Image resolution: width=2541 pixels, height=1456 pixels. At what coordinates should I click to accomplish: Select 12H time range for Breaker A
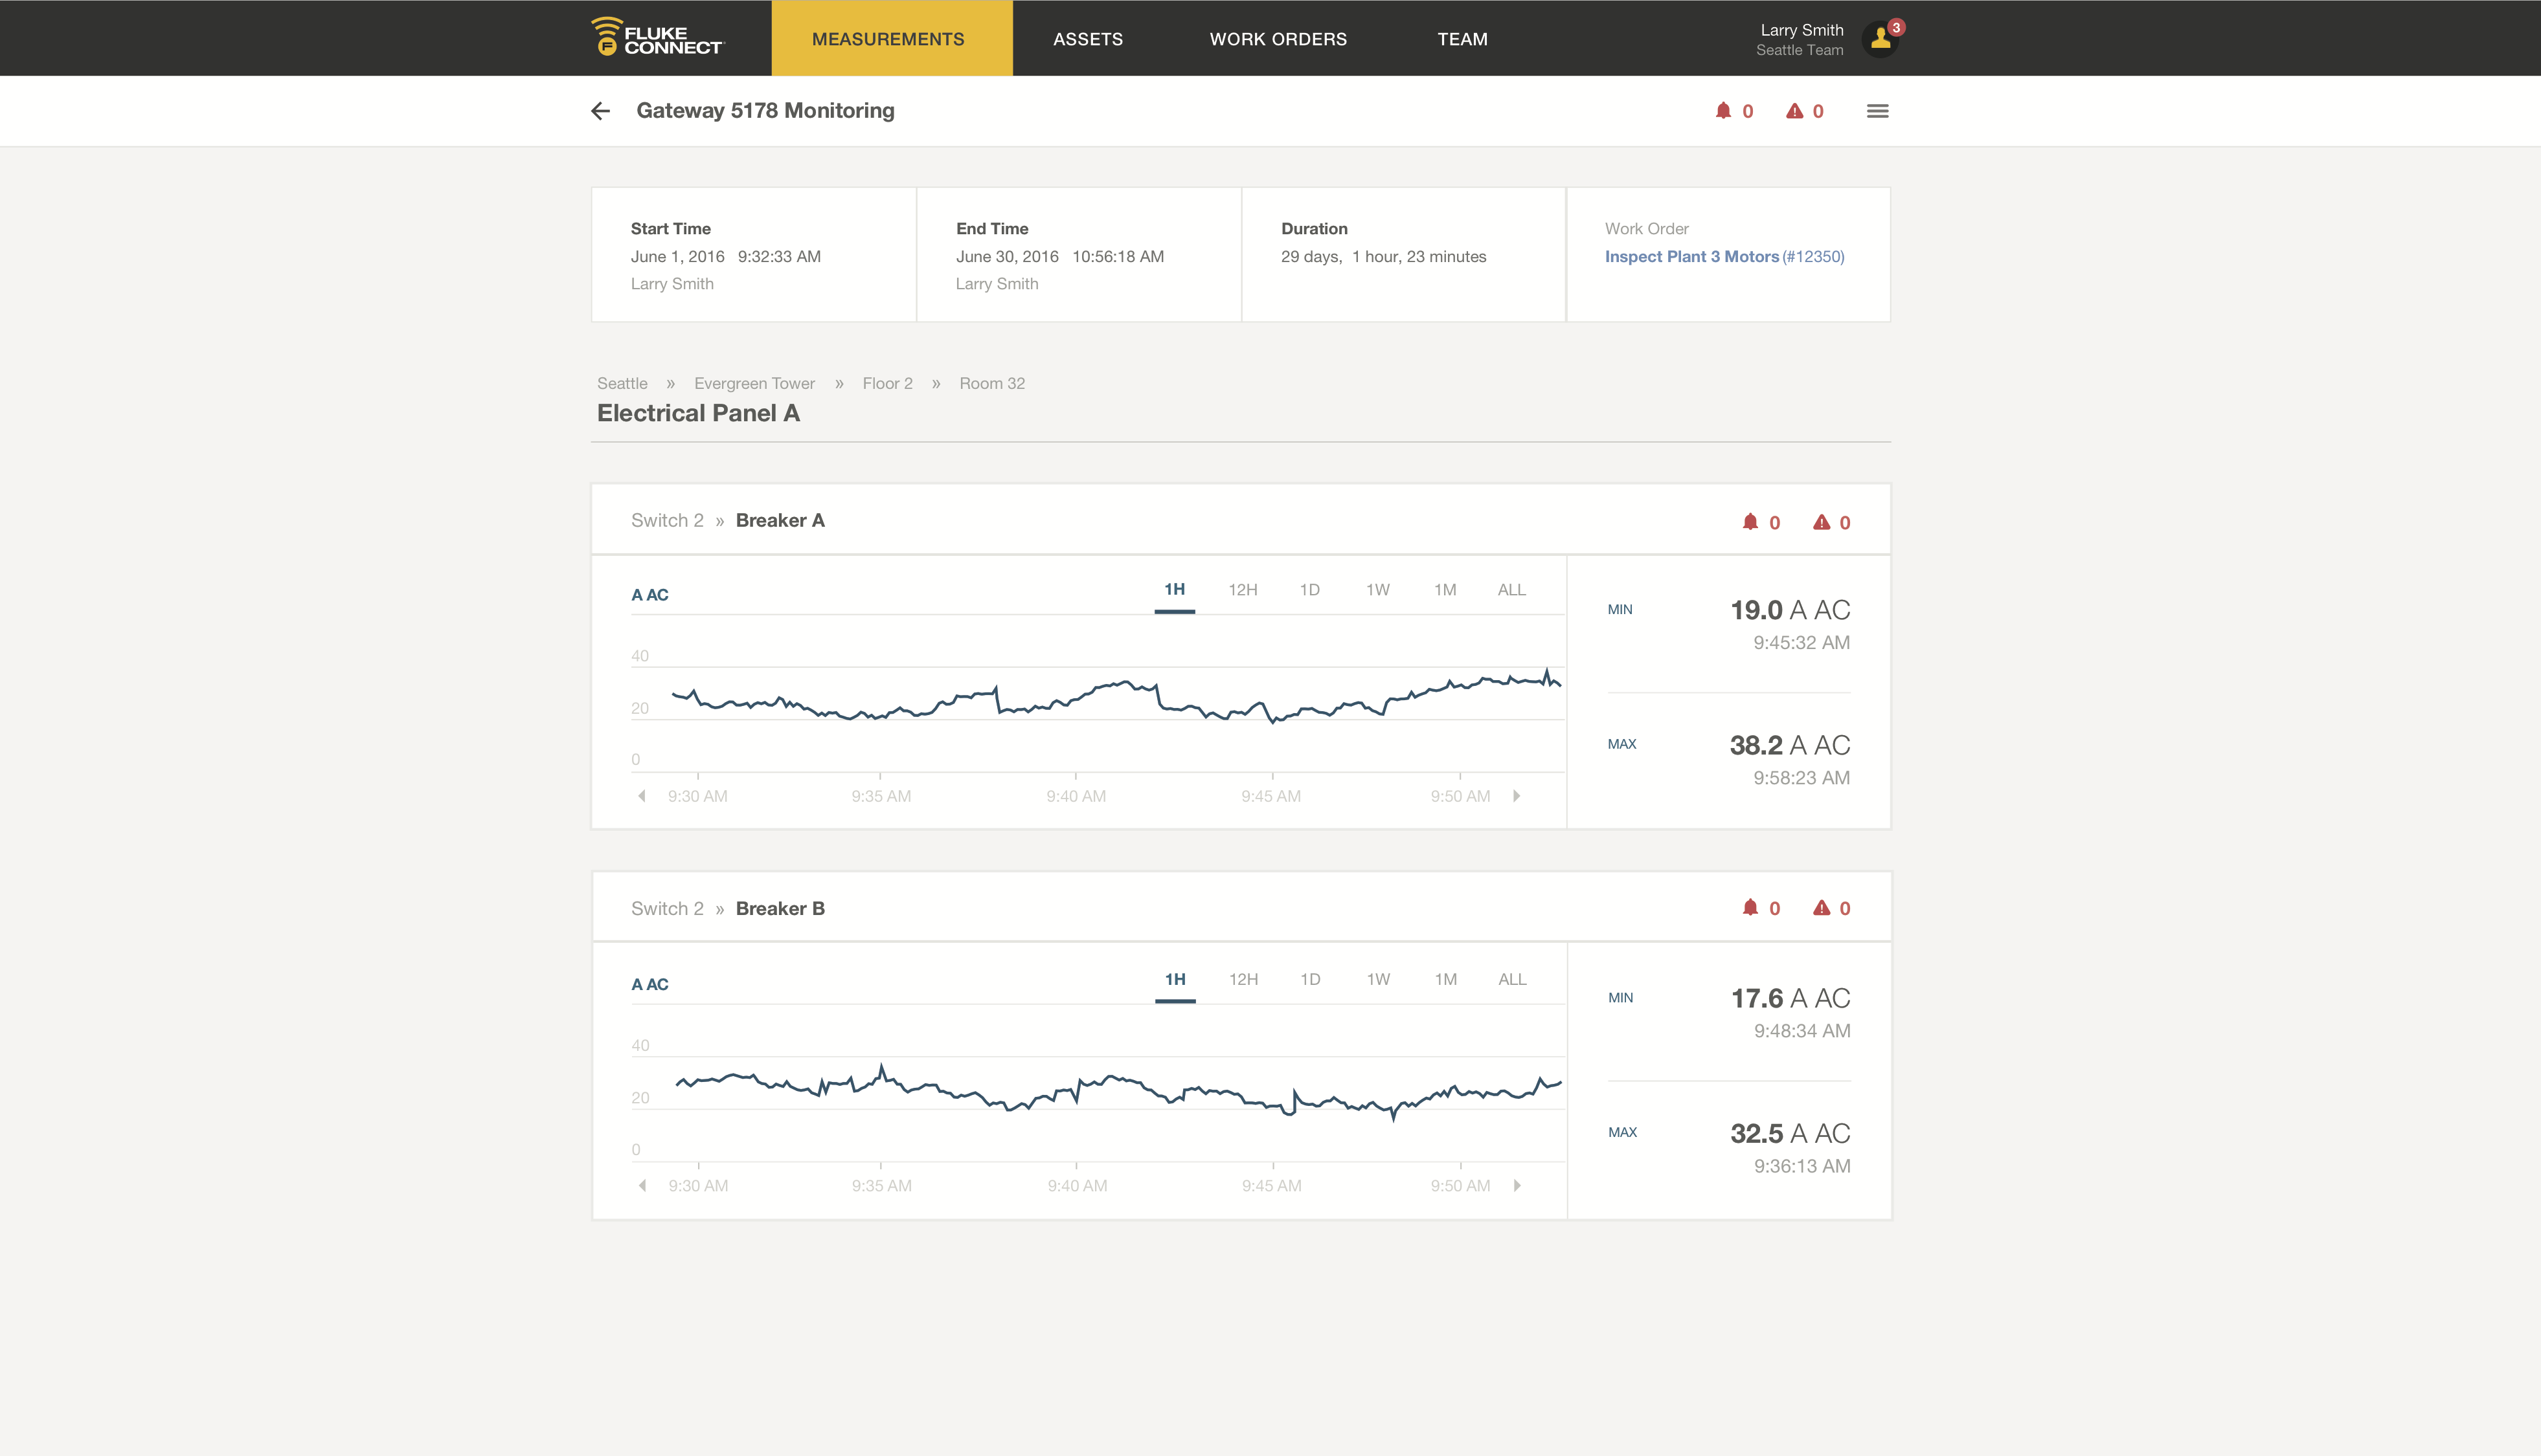coord(1243,590)
